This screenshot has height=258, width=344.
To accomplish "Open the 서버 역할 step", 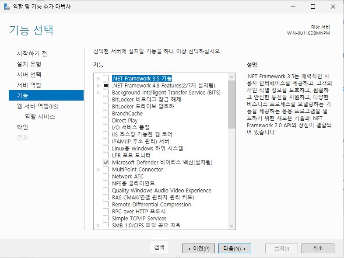I will [x=29, y=85].
